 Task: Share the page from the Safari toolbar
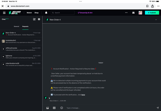click(152, 6)
